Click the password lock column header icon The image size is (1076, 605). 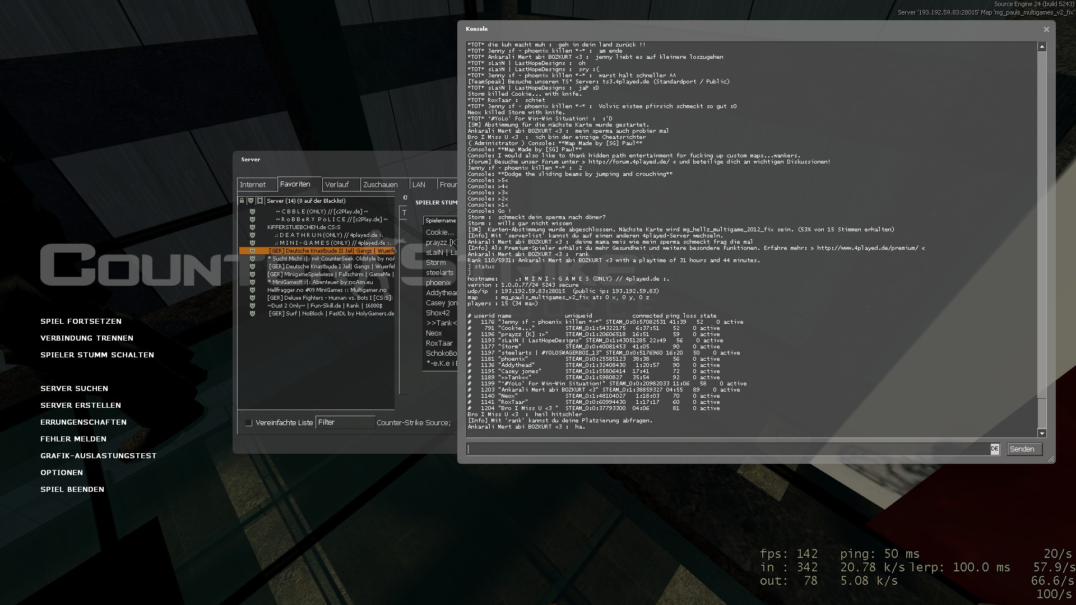click(x=242, y=201)
